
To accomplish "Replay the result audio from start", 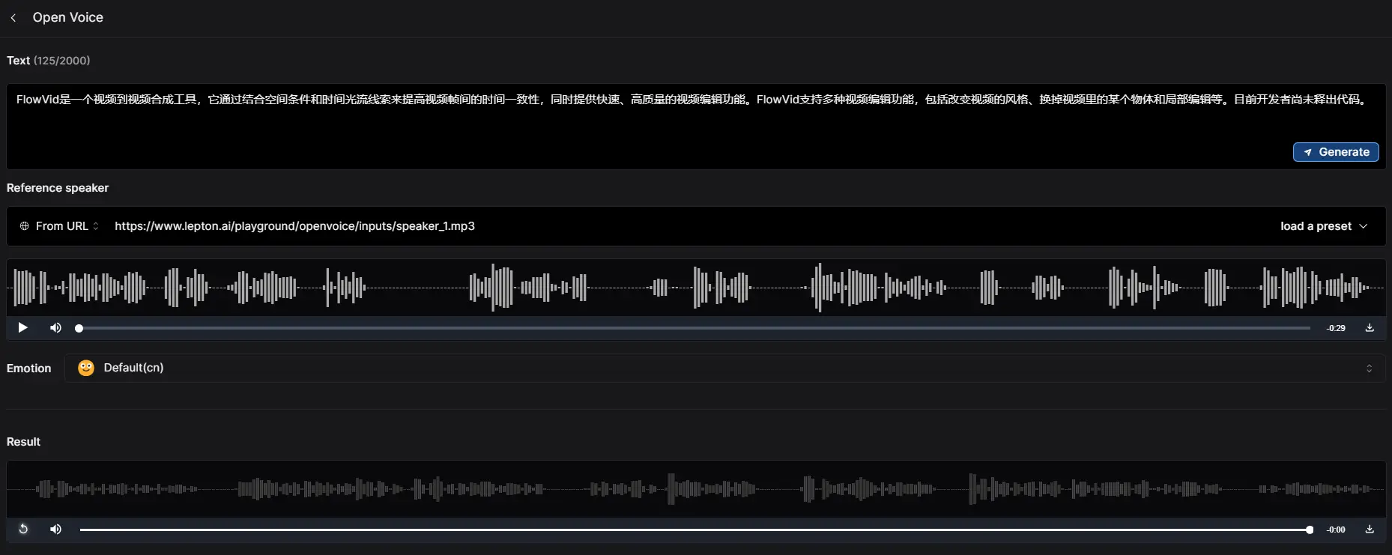I will [23, 530].
